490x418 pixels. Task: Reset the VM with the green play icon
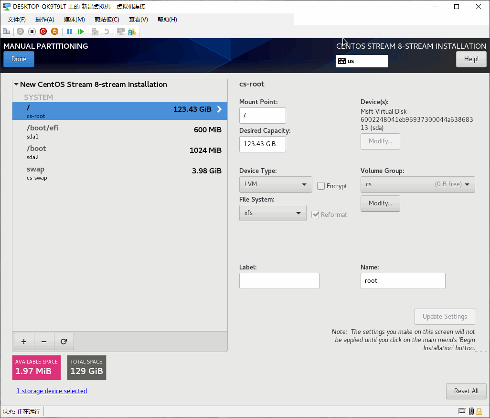(81, 31)
